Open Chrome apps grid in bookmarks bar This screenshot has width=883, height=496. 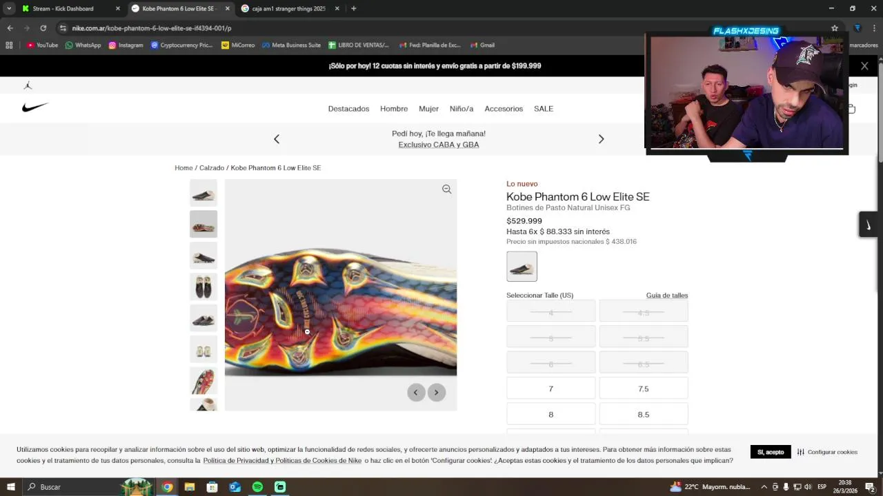(x=9, y=45)
